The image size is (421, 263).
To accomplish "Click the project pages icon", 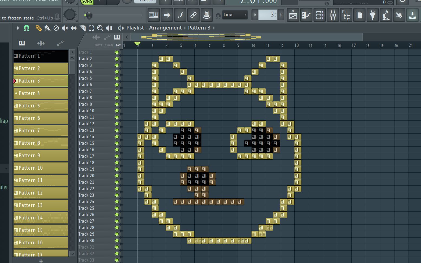I will [359, 15].
